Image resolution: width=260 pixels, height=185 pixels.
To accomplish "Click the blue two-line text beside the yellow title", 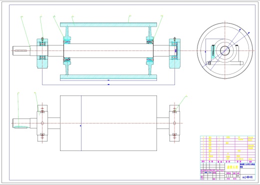I will (x=247, y=165).
